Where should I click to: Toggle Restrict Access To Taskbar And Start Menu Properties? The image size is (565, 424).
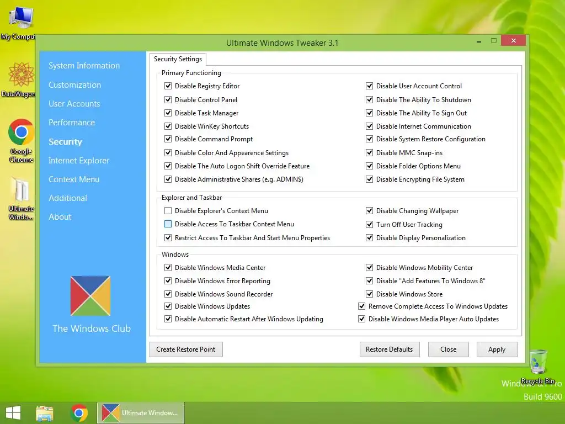[168, 237]
